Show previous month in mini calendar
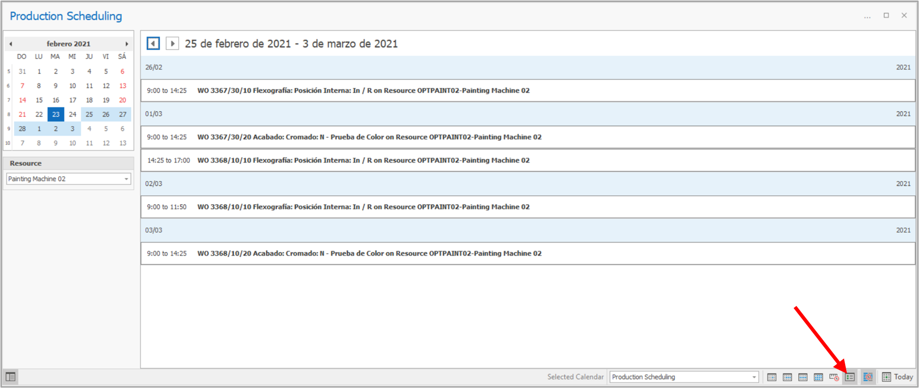The image size is (919, 388). click(x=11, y=44)
